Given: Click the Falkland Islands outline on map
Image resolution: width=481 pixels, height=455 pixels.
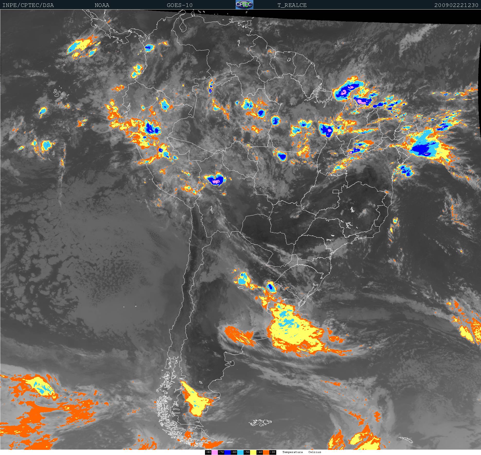Looking at the screenshot, I should 260,423.
